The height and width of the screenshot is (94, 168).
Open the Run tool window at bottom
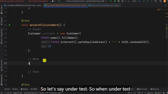point(15,89)
